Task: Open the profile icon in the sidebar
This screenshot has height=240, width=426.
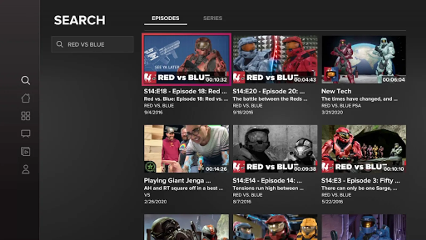Action: pyautogui.click(x=26, y=169)
